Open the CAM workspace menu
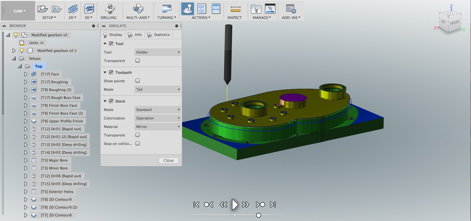This screenshot has width=471, height=221. click(18, 11)
